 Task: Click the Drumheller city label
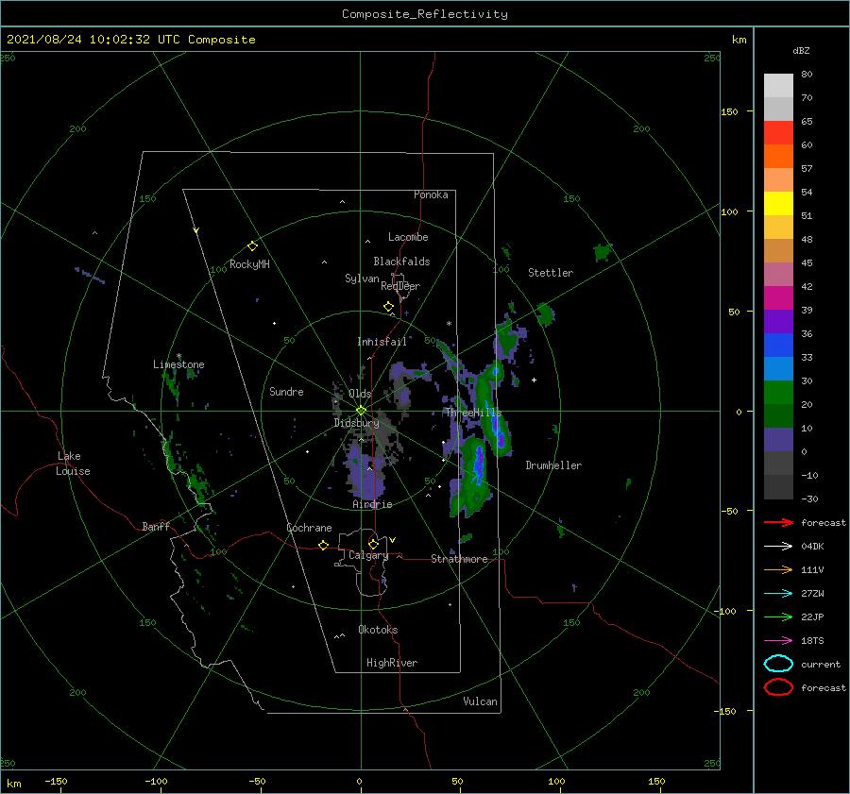coord(553,465)
